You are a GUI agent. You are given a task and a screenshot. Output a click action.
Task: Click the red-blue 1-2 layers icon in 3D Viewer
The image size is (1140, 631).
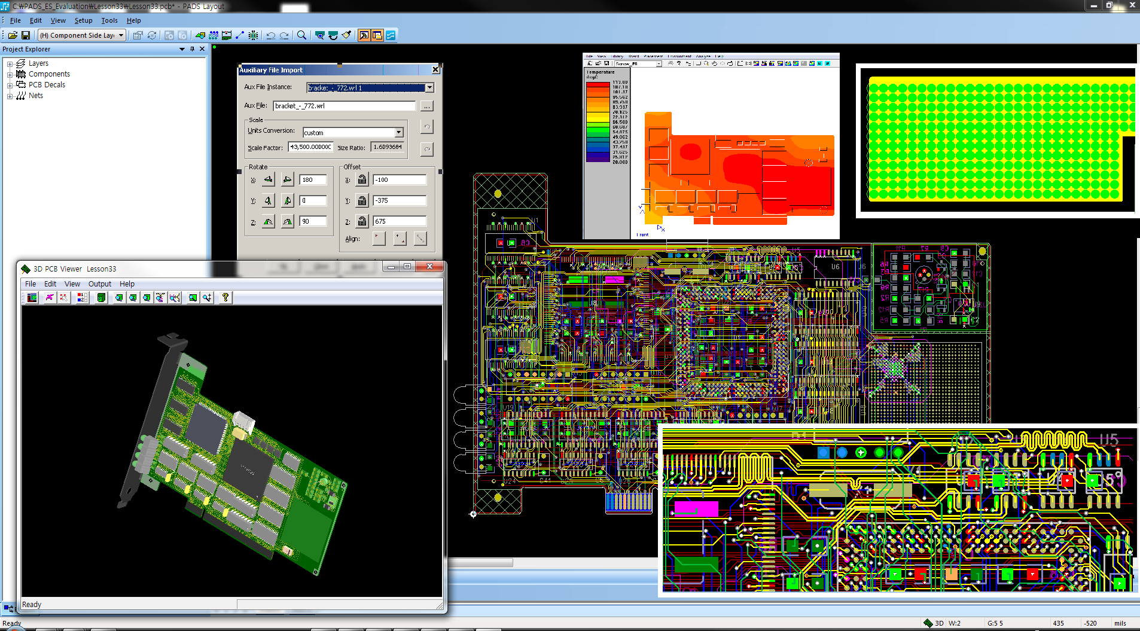(x=82, y=297)
